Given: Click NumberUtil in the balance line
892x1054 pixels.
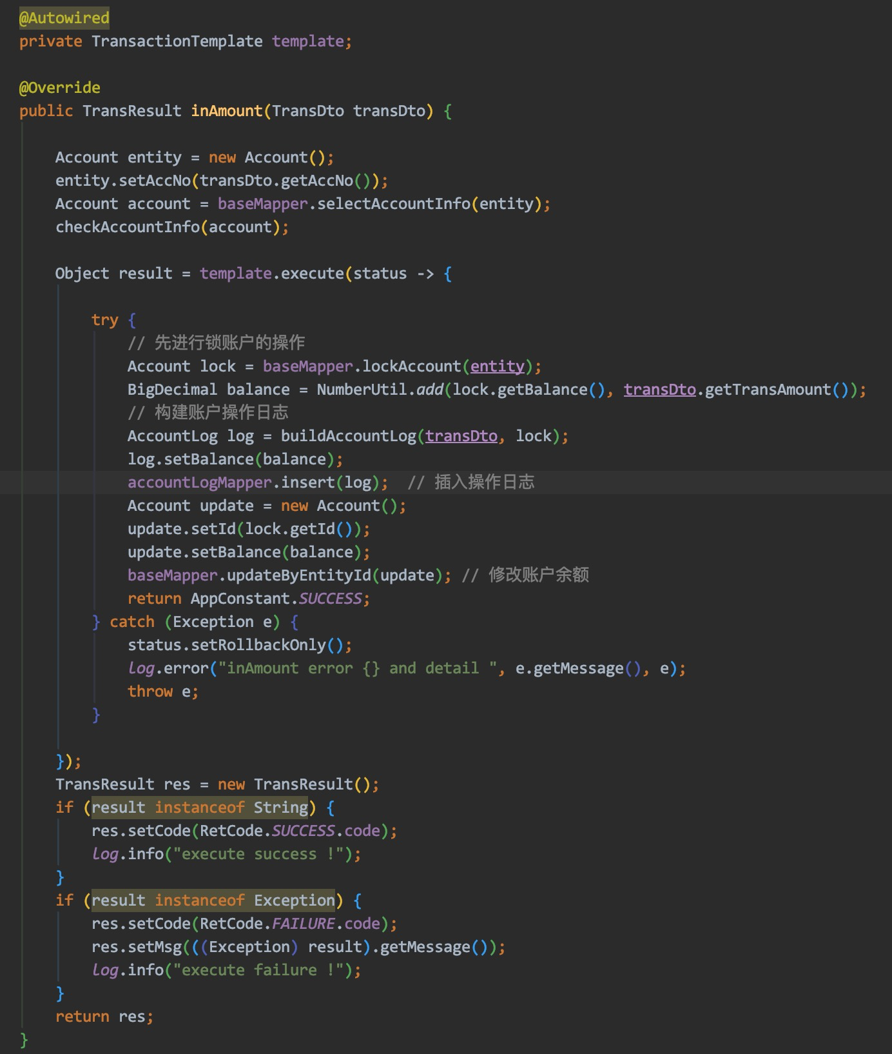Looking at the screenshot, I should click(362, 390).
